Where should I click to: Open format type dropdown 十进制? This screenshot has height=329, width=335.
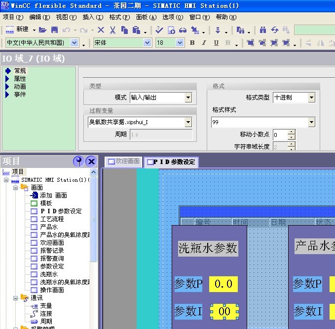tap(311, 98)
